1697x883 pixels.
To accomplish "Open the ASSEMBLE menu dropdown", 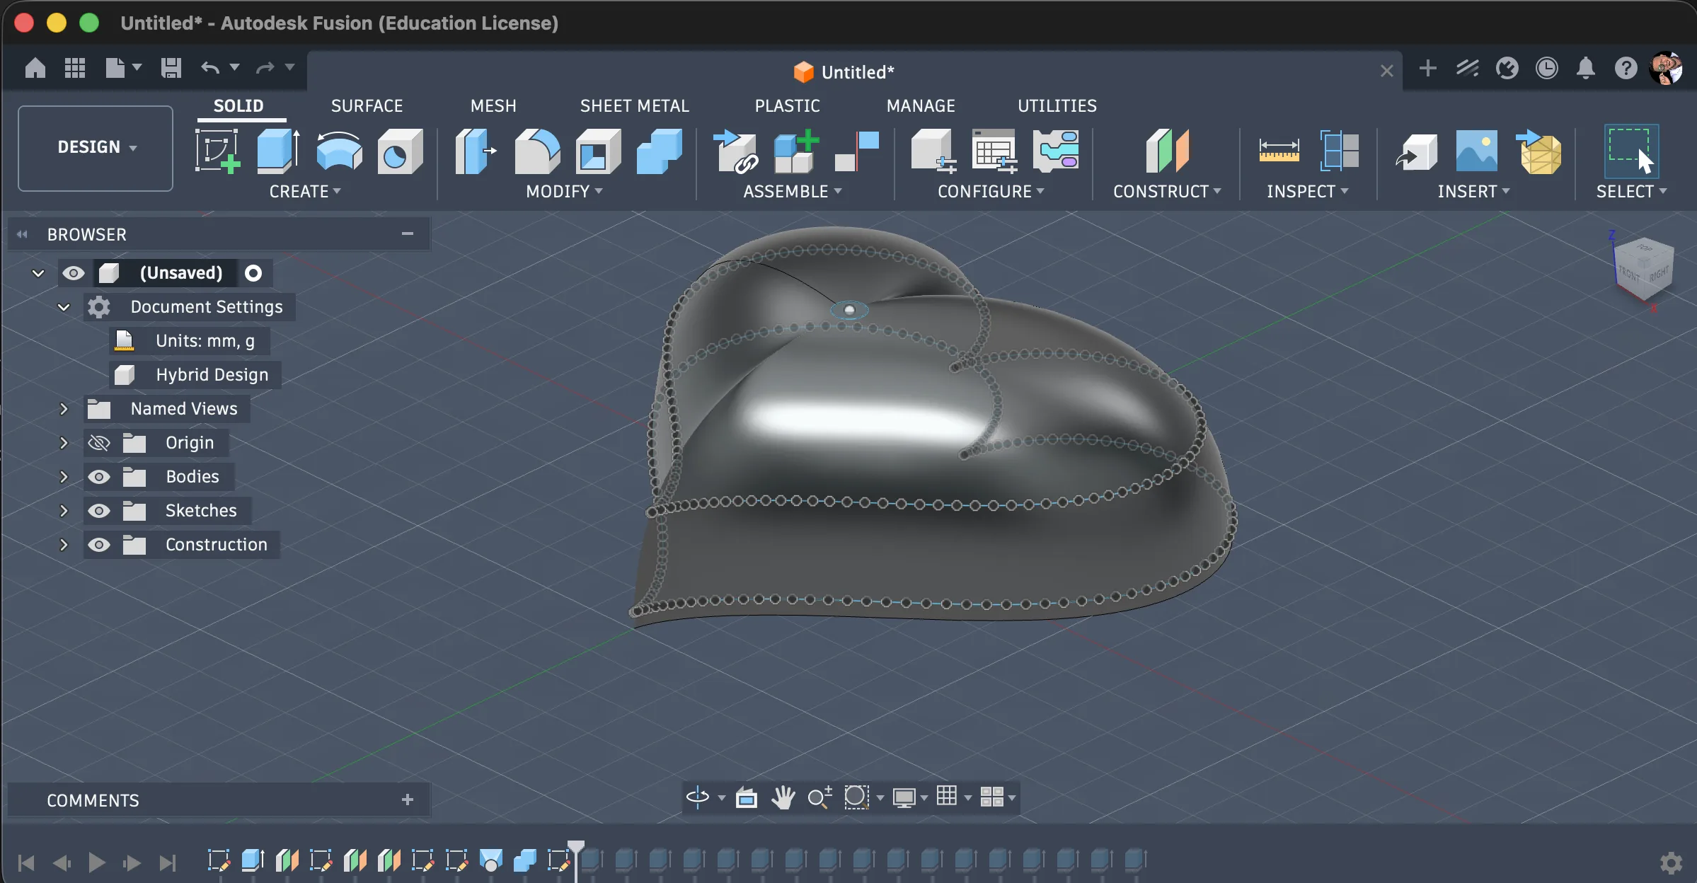I will pos(792,192).
